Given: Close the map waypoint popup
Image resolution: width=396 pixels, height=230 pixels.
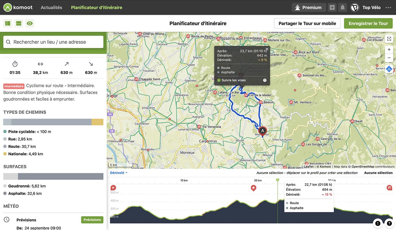Looking at the screenshot, I should [267, 49].
